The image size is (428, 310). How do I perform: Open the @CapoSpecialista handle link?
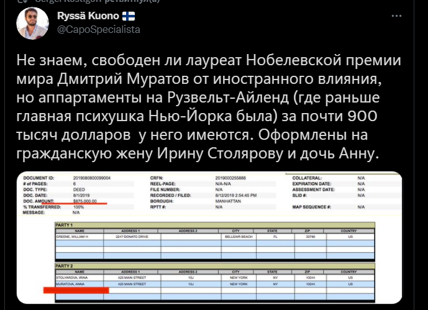coord(99,29)
